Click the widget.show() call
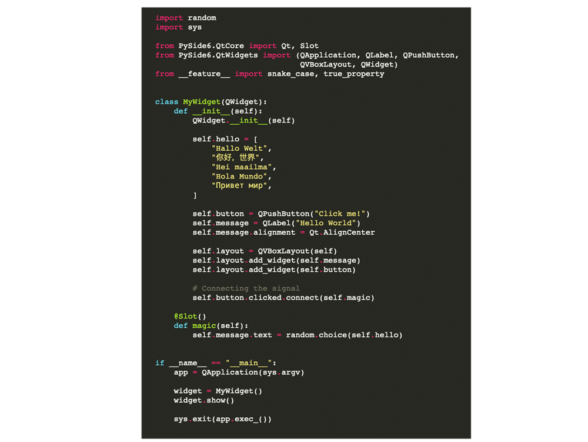 coord(203,400)
